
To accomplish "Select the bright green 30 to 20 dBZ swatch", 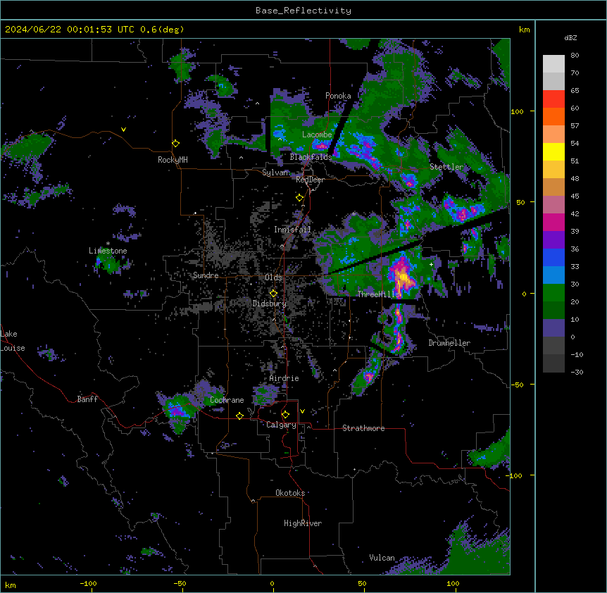I will click(x=553, y=293).
